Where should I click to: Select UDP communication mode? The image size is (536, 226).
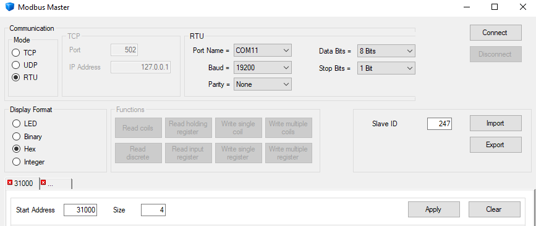click(x=25, y=65)
